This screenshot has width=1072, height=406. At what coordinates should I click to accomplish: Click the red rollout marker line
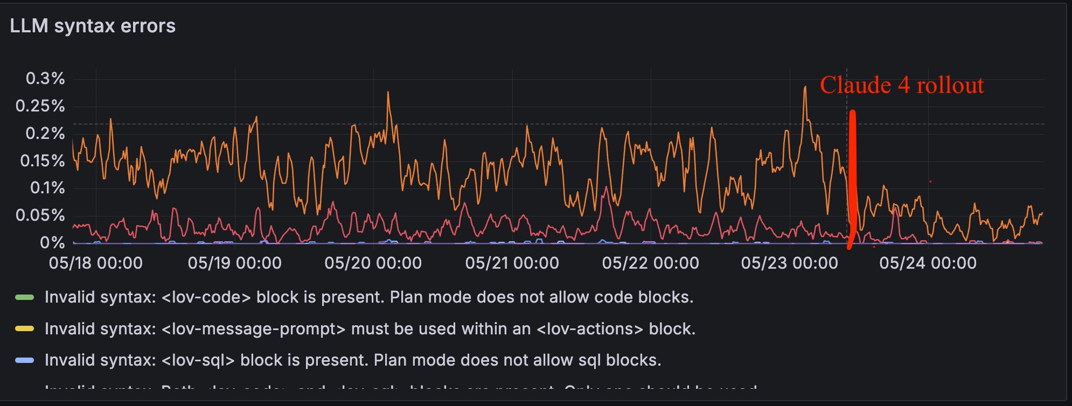click(x=852, y=178)
